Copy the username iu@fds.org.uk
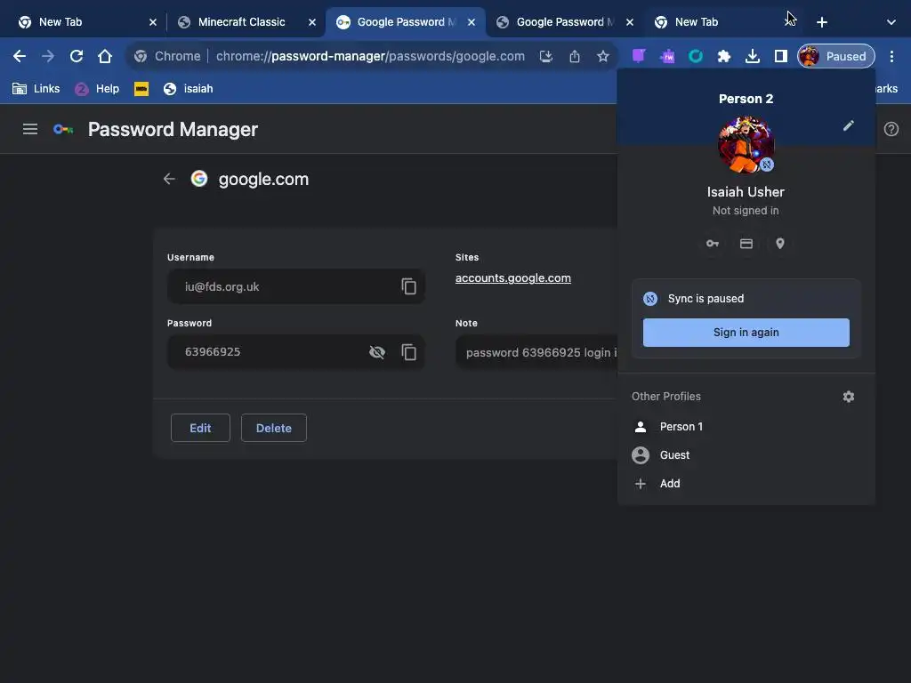This screenshot has width=911, height=683. (408, 286)
